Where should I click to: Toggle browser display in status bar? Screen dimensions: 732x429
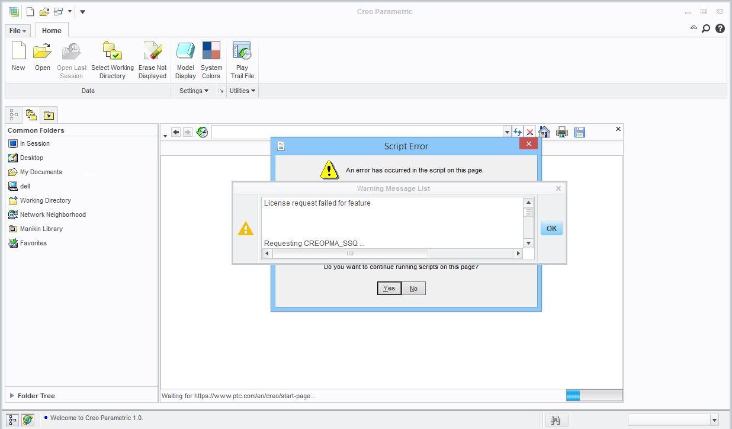pos(27,420)
